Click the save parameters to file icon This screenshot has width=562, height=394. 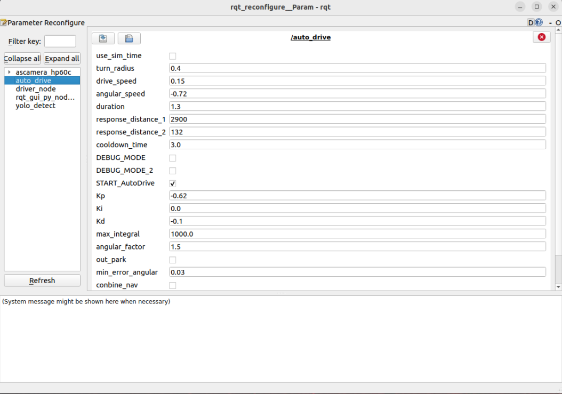[129, 38]
